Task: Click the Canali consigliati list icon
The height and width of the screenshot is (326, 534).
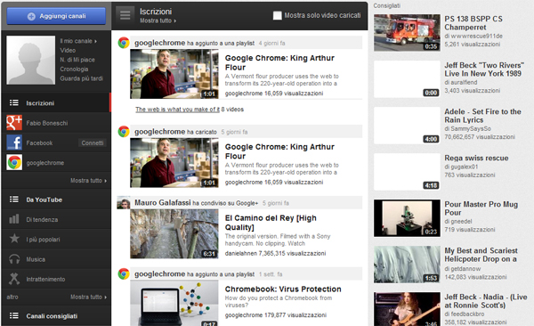Action: pos(14,315)
